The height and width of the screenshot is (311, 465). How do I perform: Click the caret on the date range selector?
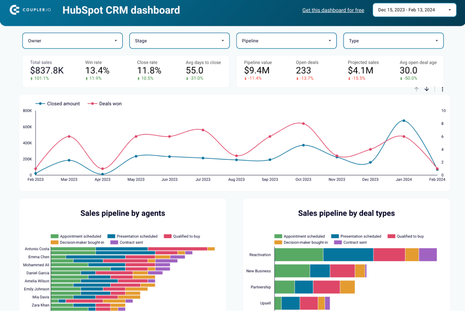click(x=450, y=10)
